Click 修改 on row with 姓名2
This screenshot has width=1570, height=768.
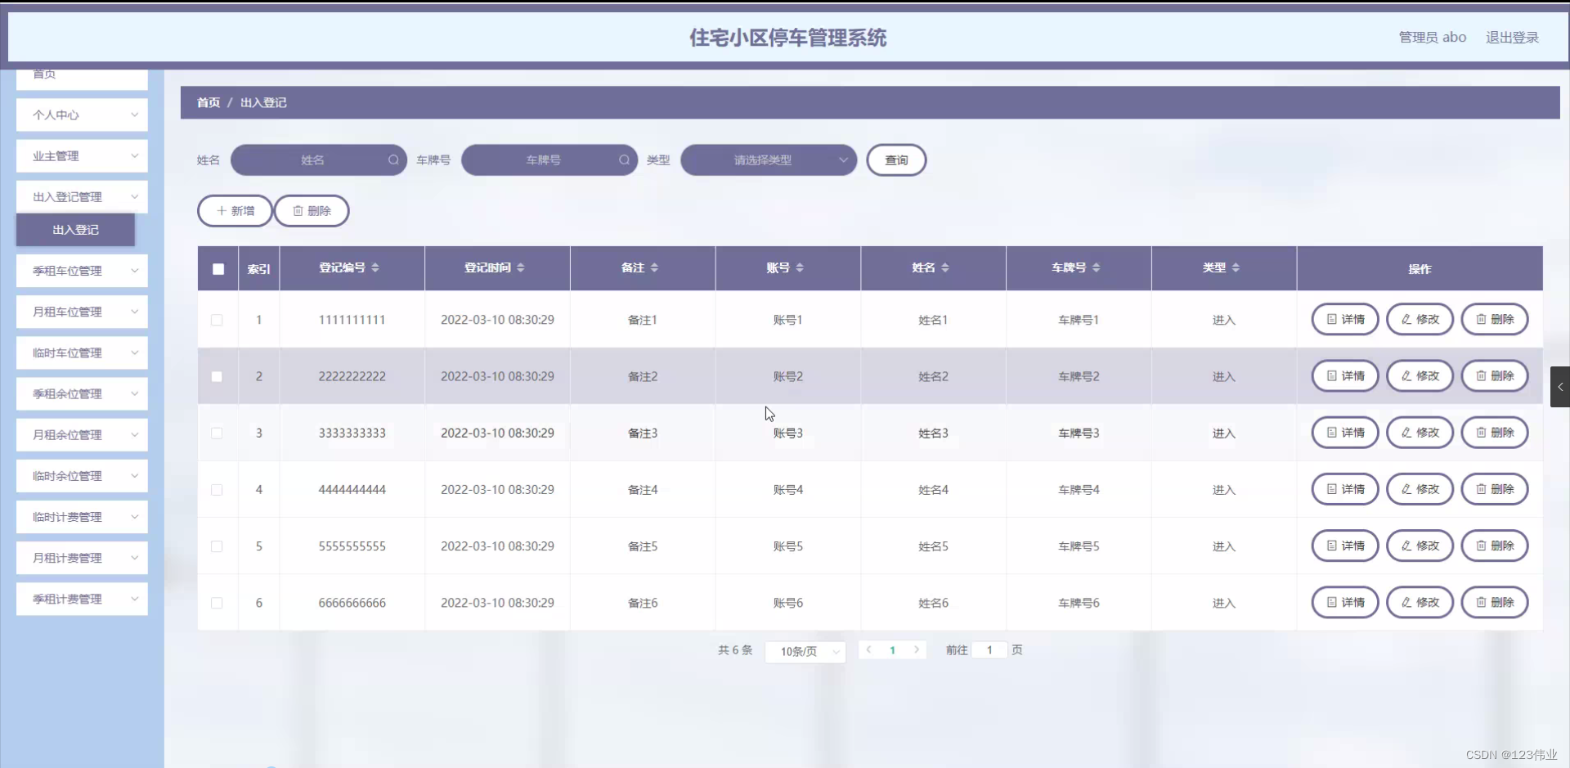click(1420, 376)
